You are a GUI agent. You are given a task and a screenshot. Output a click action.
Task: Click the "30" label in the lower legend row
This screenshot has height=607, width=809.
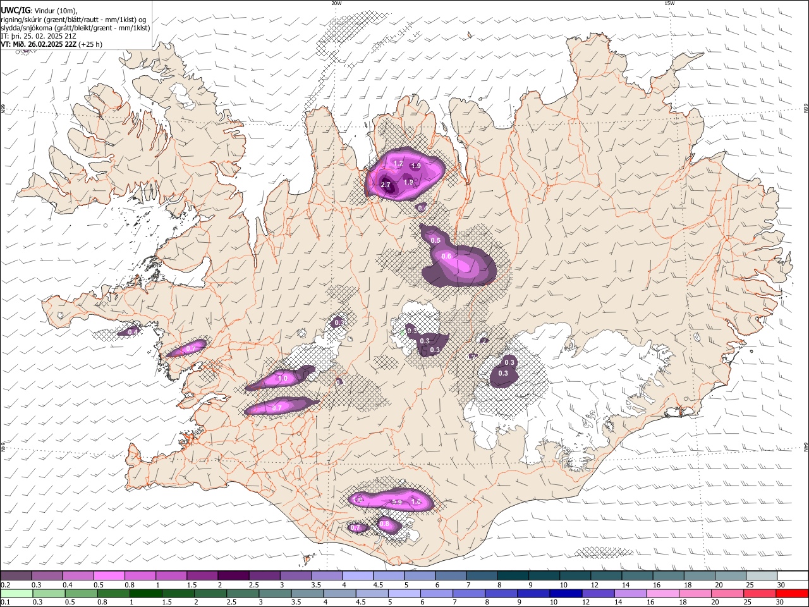pyautogui.click(x=780, y=602)
